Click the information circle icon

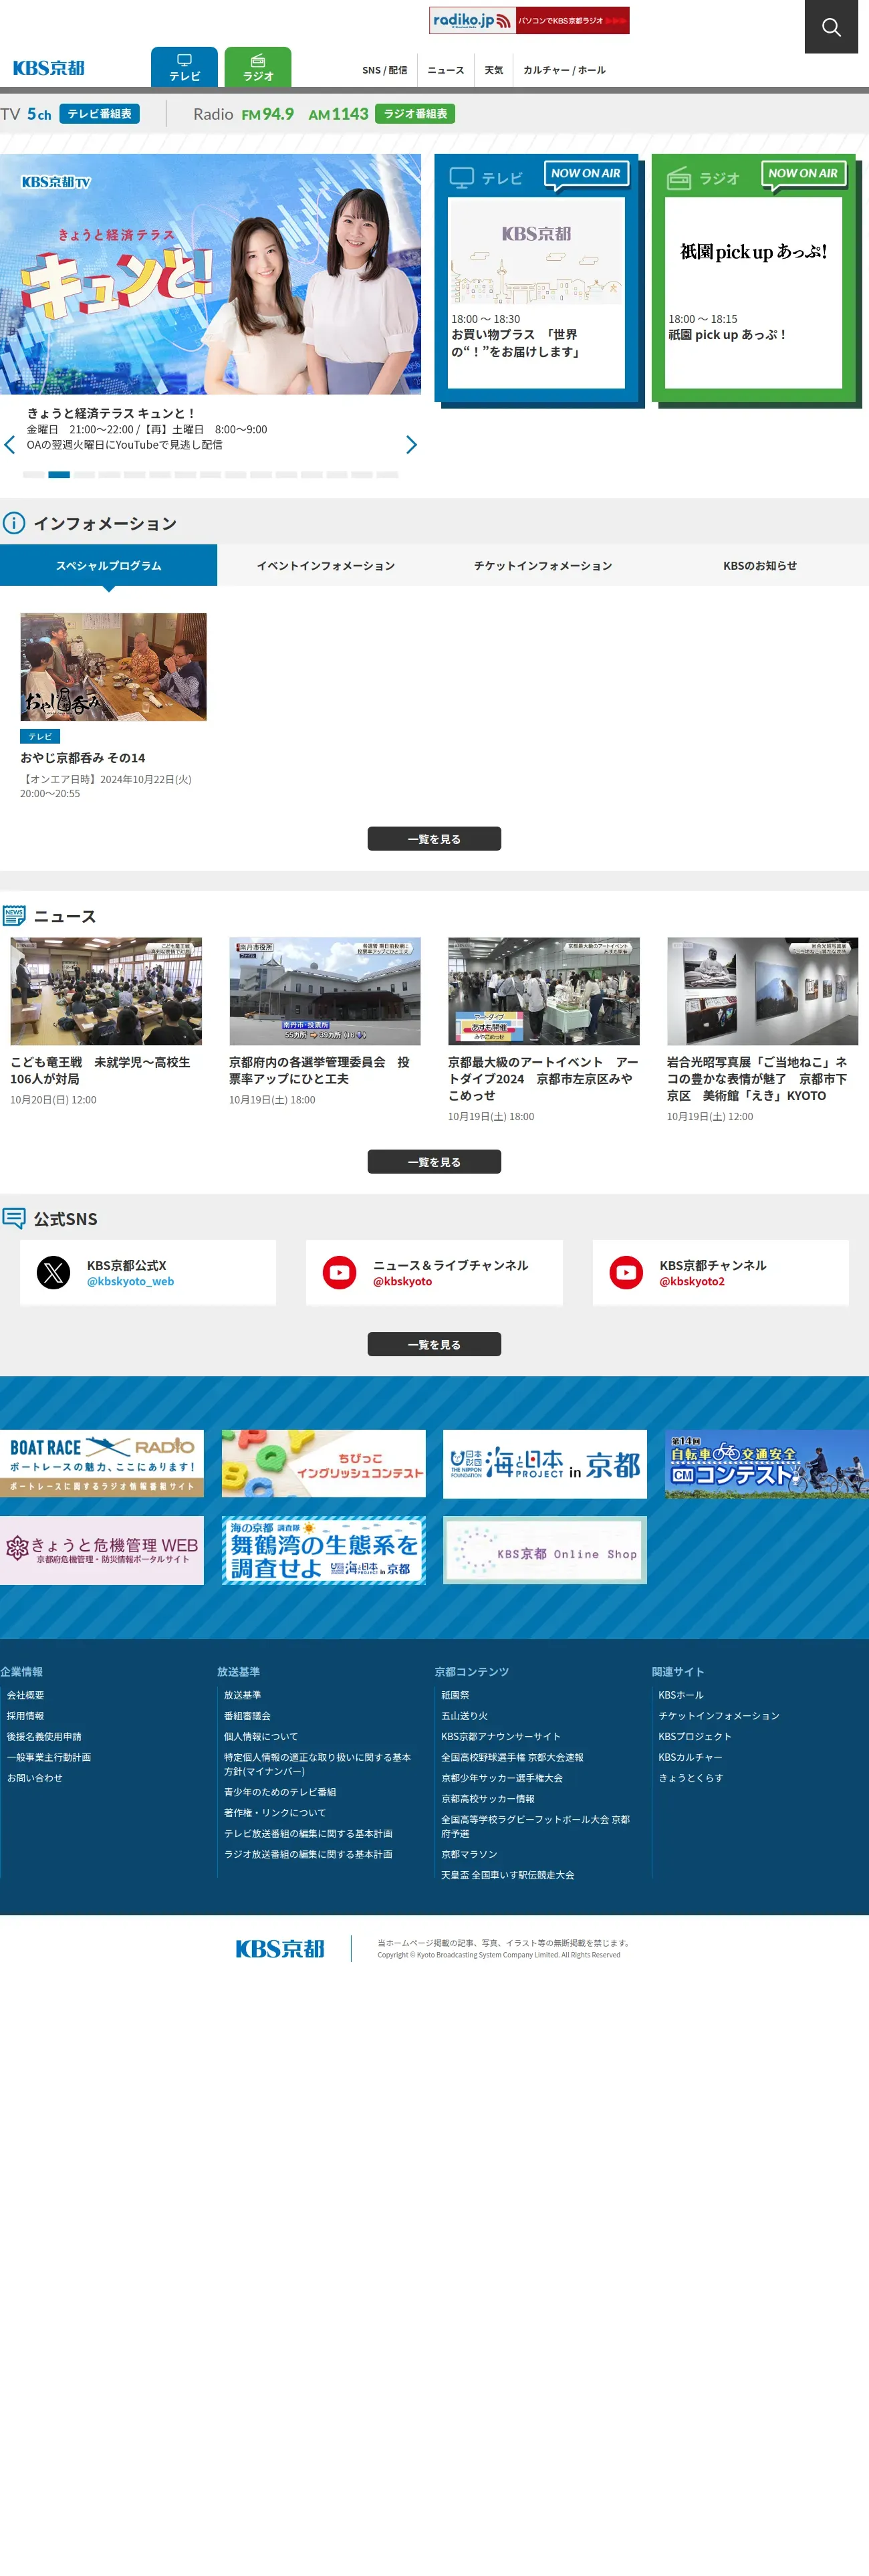[x=14, y=523]
